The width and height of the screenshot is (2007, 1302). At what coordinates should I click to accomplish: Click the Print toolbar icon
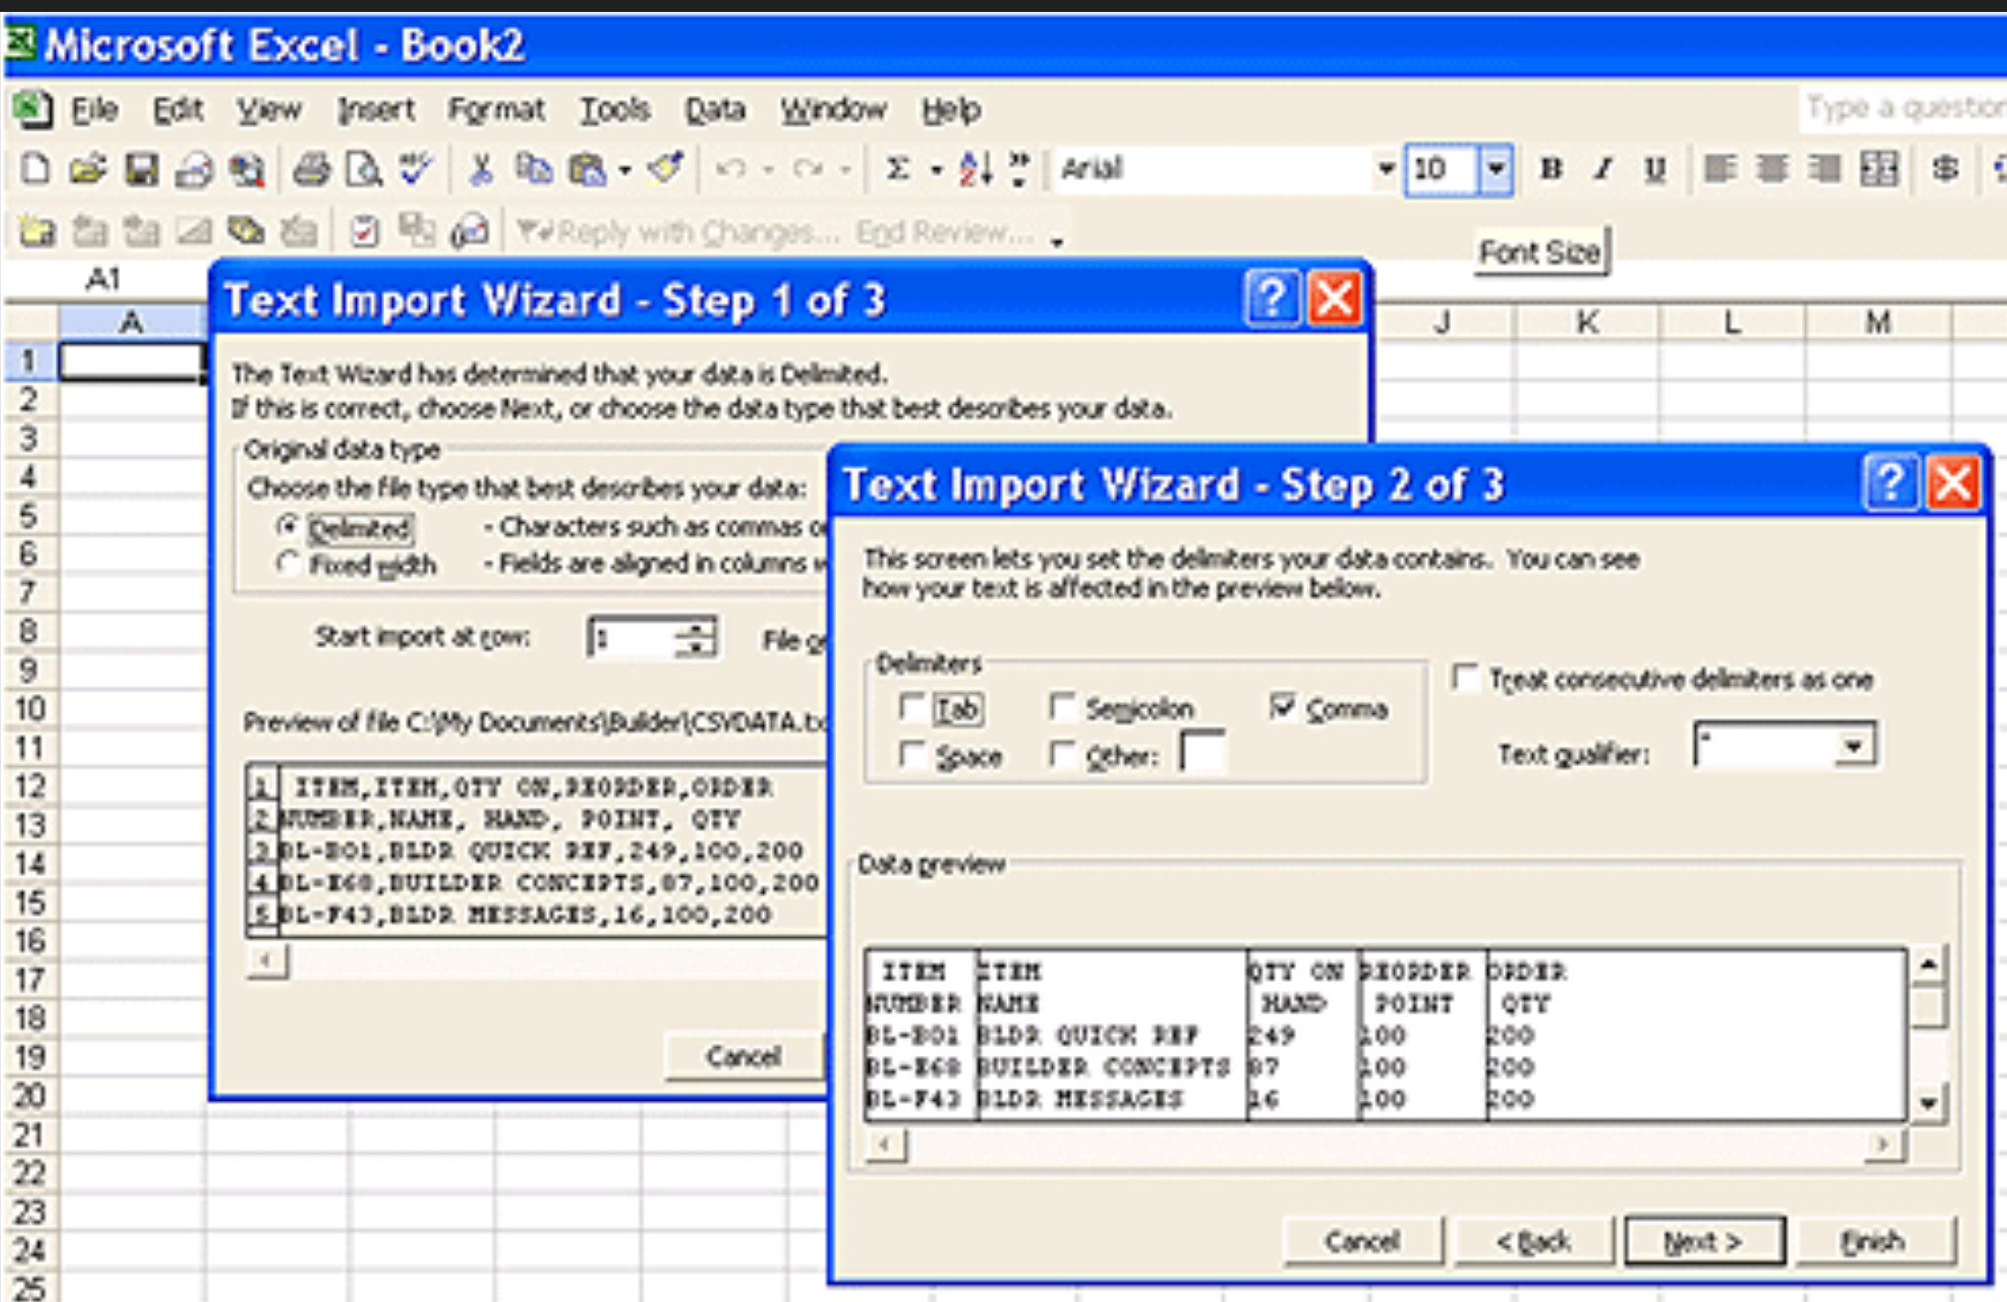point(311,170)
